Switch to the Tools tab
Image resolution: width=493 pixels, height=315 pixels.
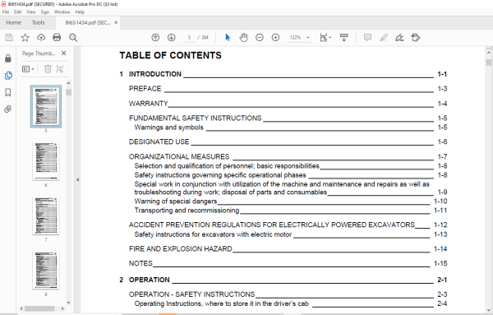[x=38, y=23]
